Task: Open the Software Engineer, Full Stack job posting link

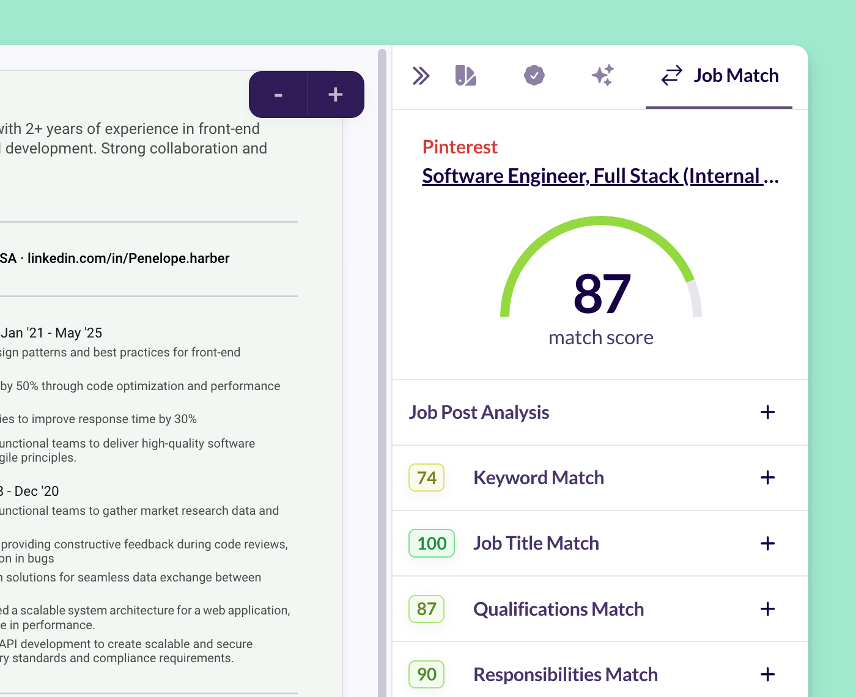Action: [x=600, y=175]
